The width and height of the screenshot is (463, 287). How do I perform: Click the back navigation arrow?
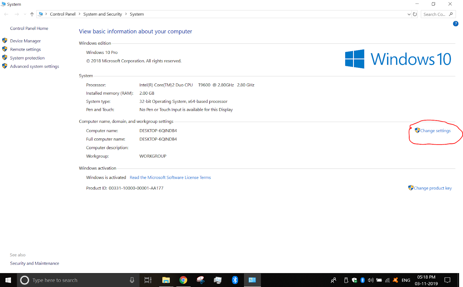[x=6, y=14]
